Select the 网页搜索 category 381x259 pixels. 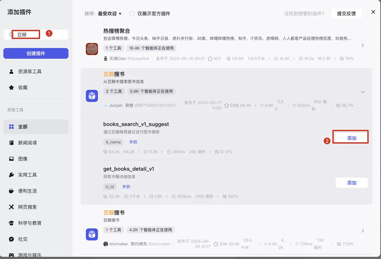[x=36, y=207]
